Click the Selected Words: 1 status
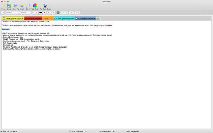This screenshot has width=213, height=133. click(134, 131)
